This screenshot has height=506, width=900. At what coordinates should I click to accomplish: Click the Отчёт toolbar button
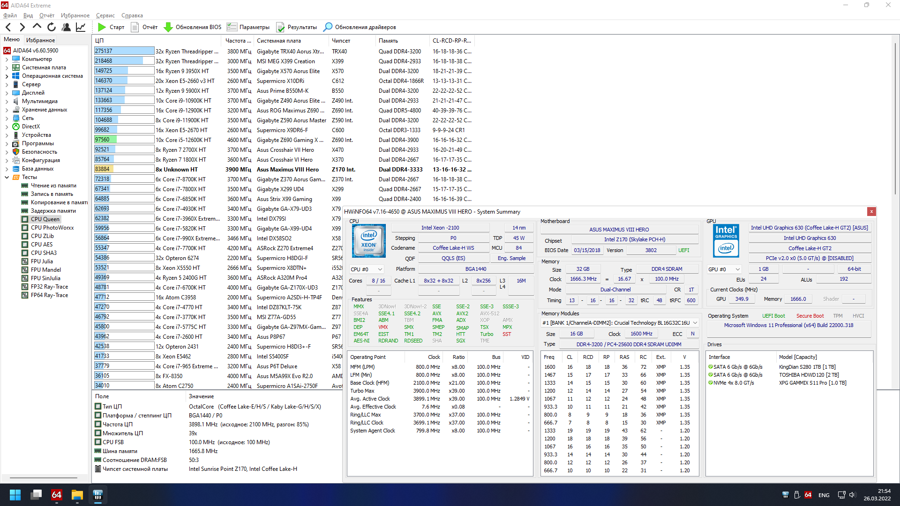click(144, 27)
